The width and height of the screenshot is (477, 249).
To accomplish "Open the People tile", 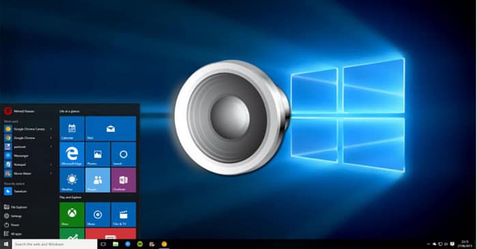I will click(98, 180).
